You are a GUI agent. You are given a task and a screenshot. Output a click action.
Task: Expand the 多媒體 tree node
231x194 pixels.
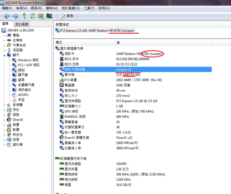tap(4, 105)
